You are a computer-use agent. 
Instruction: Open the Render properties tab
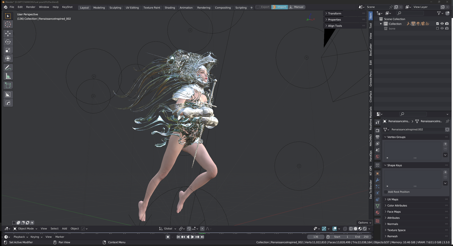pyautogui.click(x=377, y=130)
